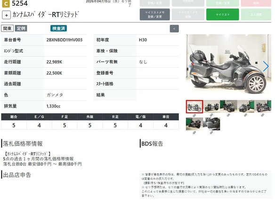Click the 過去距離 label
Screen dimensions: 275x206
pos(12,84)
